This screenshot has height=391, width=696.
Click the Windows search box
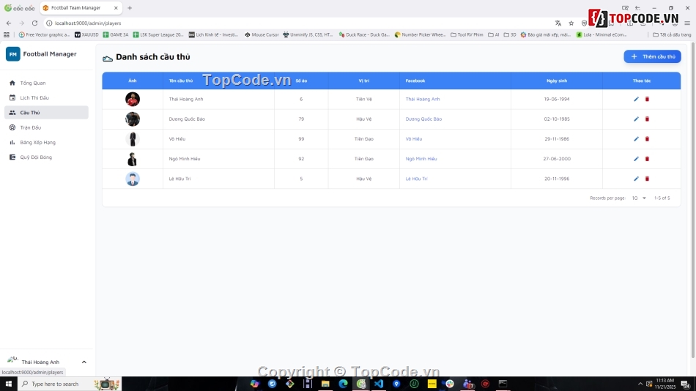coord(69,384)
